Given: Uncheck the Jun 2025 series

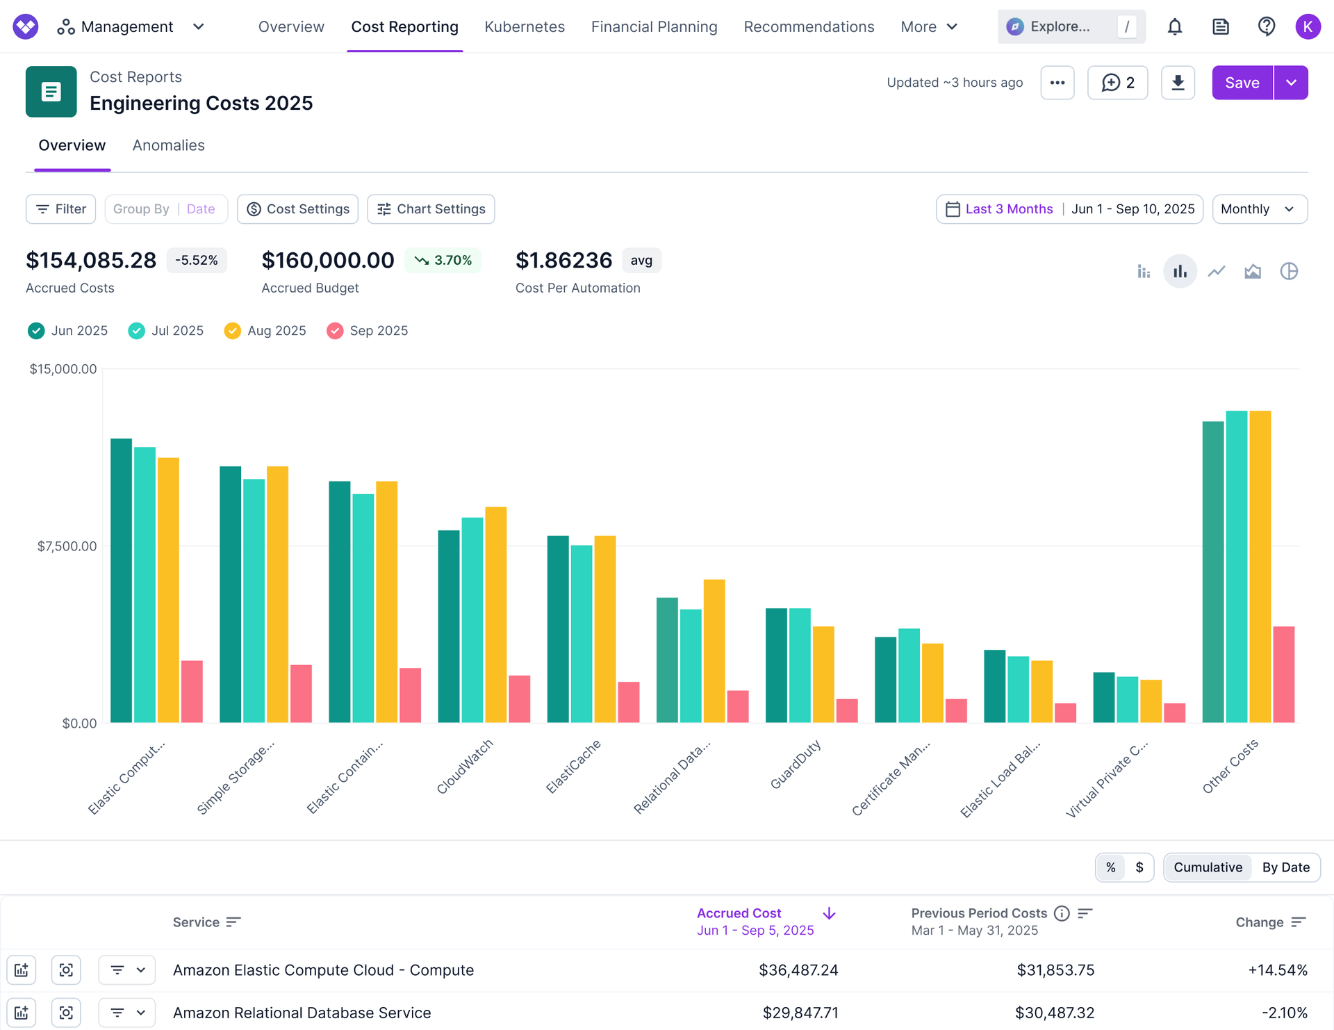Looking at the screenshot, I should point(36,331).
